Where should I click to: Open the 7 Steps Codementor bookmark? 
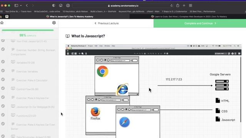pos(175,11)
